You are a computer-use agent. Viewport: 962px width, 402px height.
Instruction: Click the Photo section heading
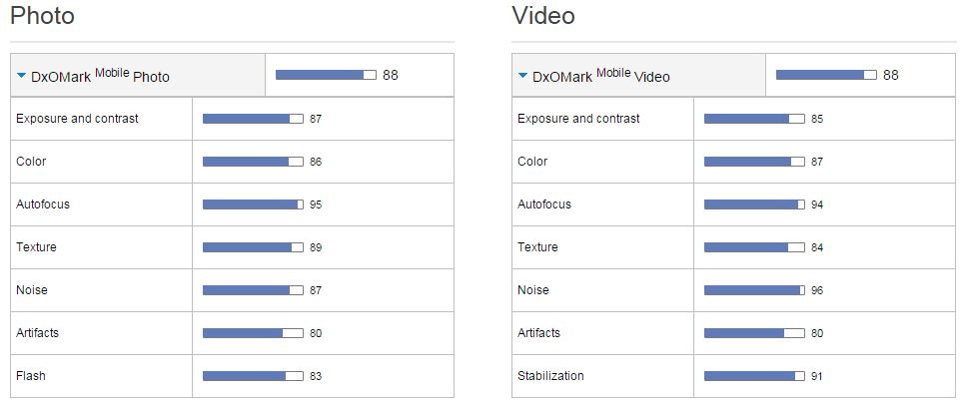coord(42,16)
